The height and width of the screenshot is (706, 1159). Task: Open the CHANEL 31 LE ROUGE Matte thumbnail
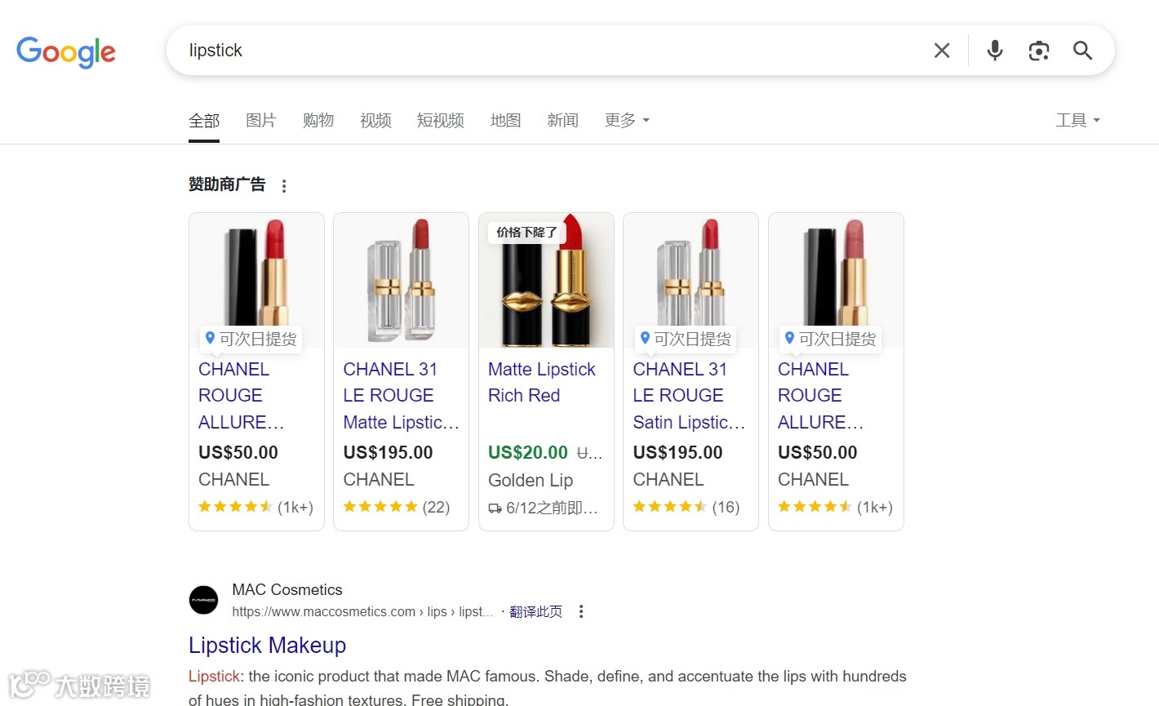[x=401, y=281]
